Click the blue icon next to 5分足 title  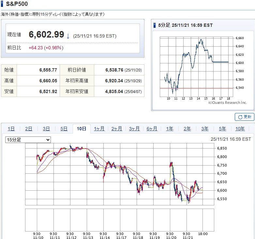(155, 25)
